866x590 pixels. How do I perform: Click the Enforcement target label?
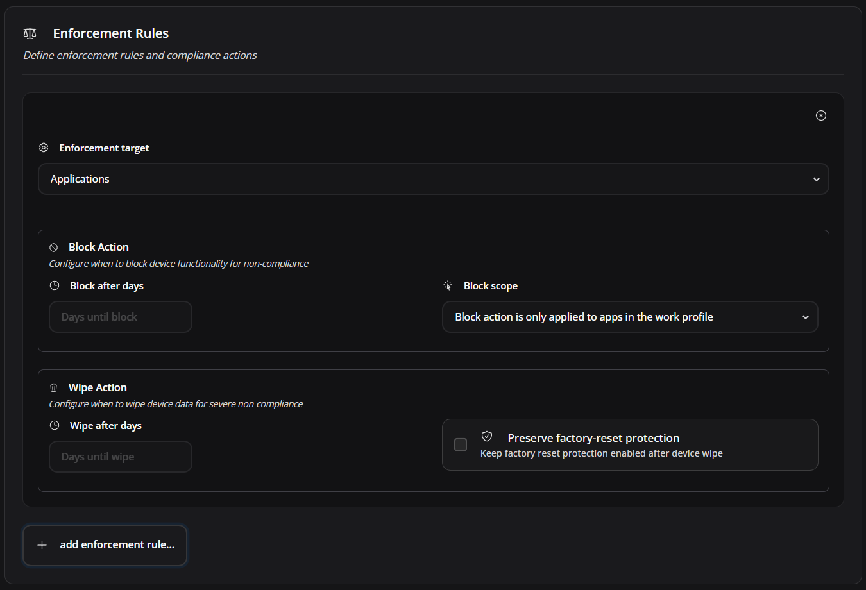(104, 147)
